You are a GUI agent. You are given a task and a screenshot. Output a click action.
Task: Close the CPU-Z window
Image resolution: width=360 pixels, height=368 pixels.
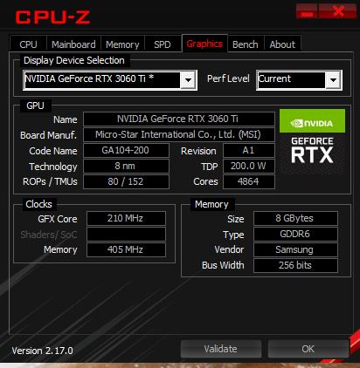(338, 11)
